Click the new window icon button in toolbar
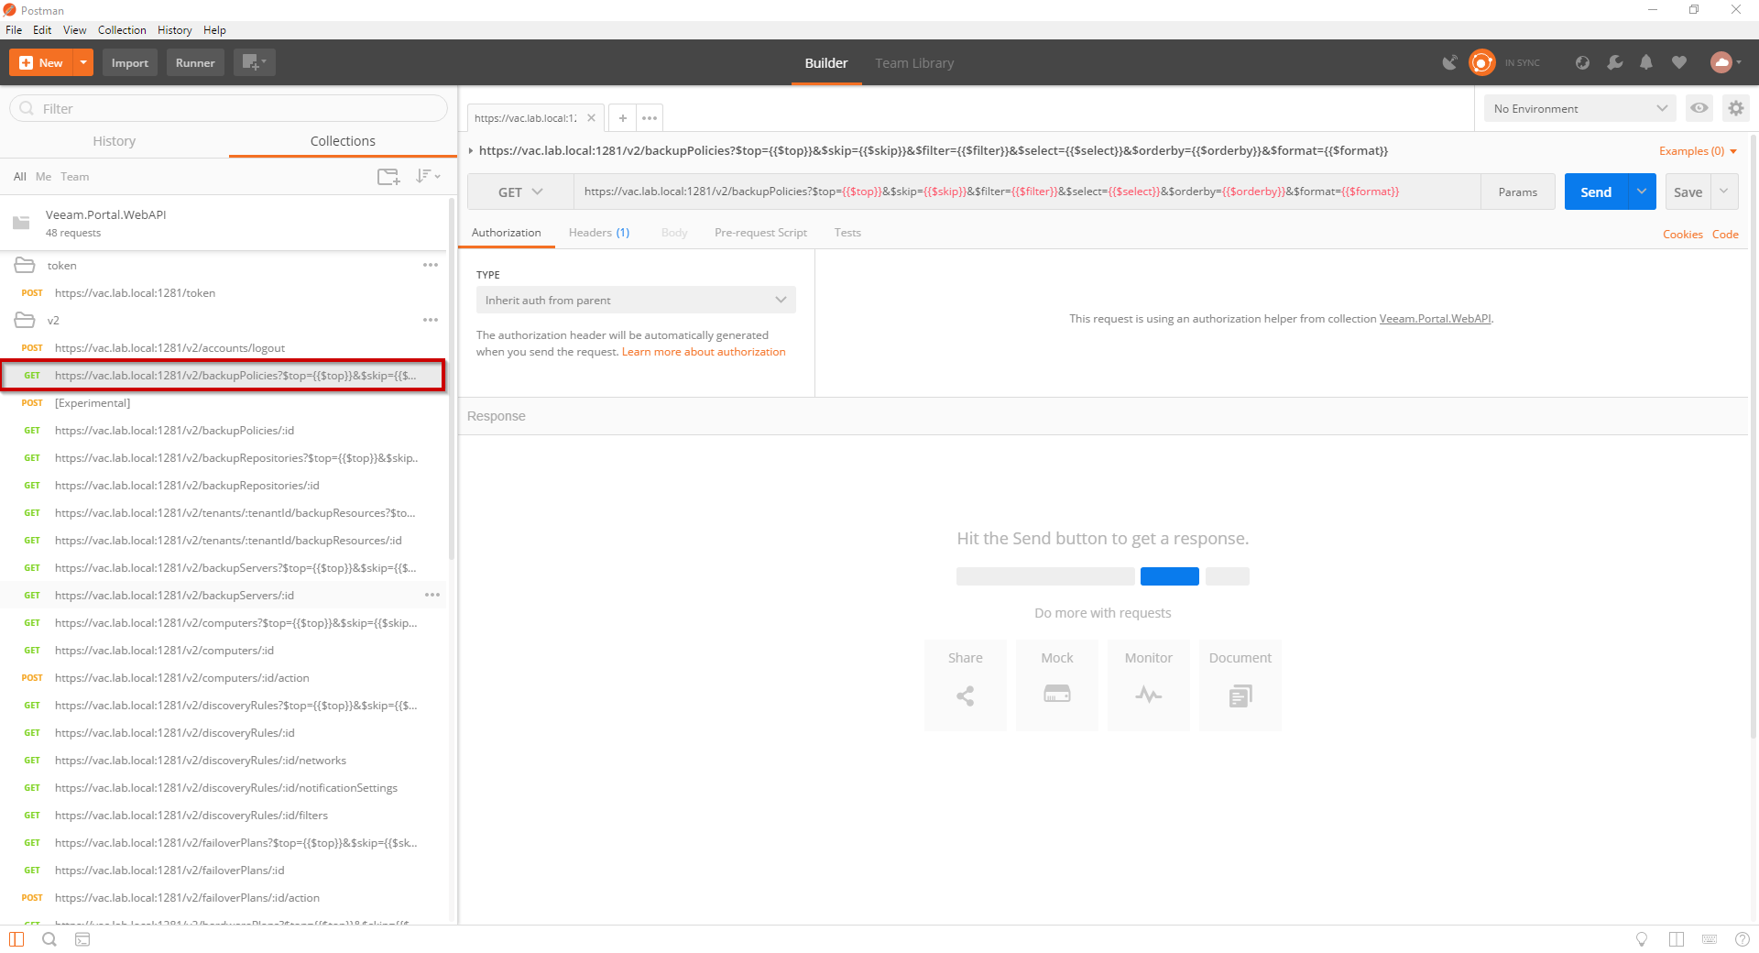 [254, 62]
